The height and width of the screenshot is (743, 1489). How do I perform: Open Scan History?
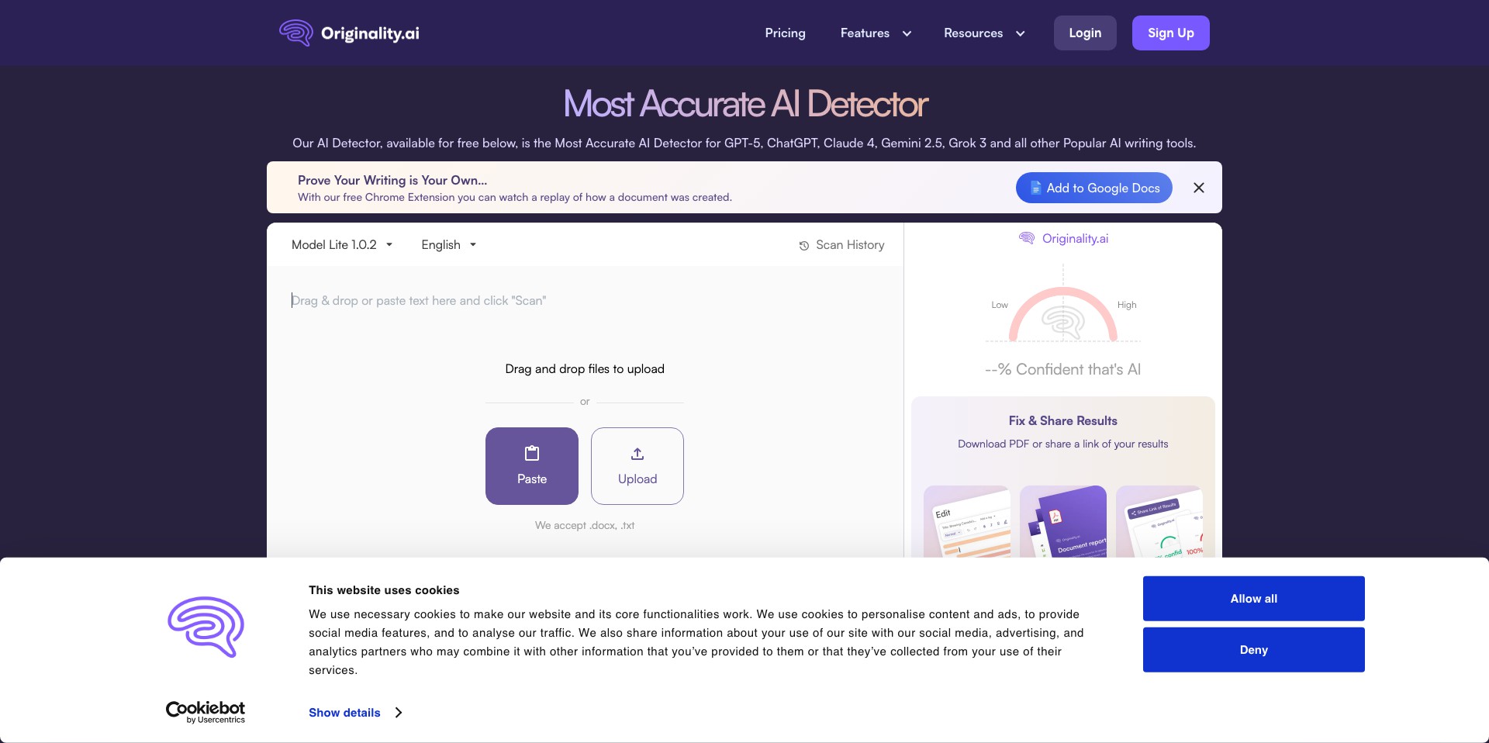(x=841, y=245)
